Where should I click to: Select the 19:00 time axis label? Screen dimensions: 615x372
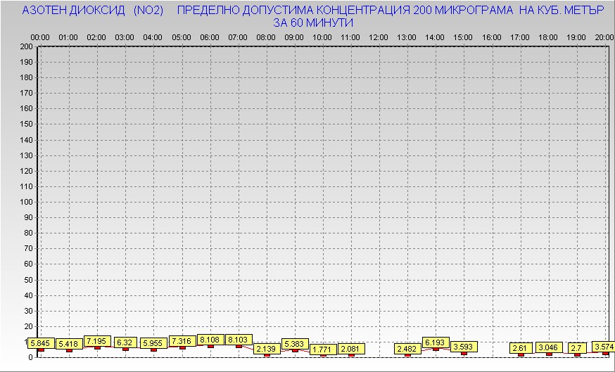pos(576,38)
